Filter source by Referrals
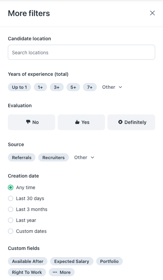 click(21, 157)
